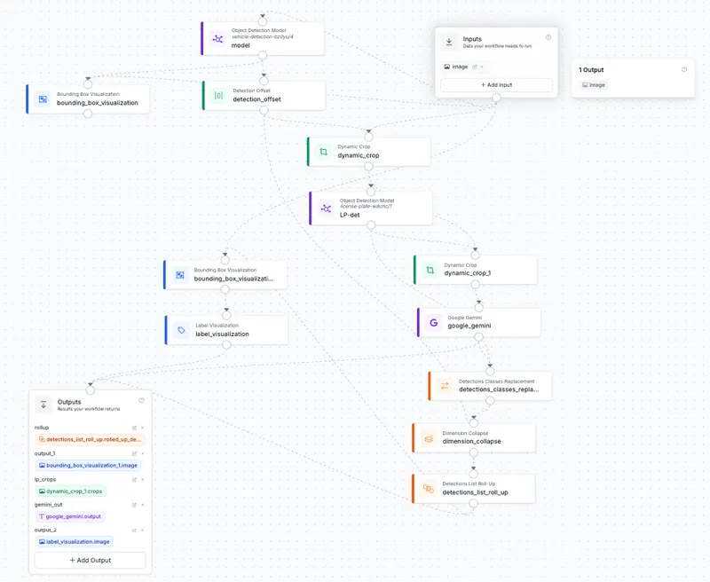This screenshot has width=710, height=582.
Task: Edit the output_1 entry
Action: pos(135,453)
